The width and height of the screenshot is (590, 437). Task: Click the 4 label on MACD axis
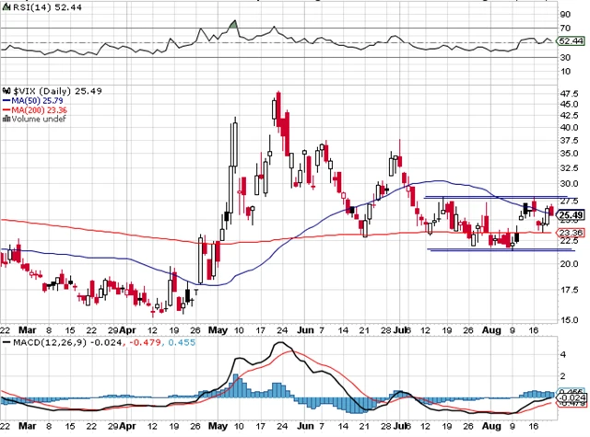[x=563, y=354]
